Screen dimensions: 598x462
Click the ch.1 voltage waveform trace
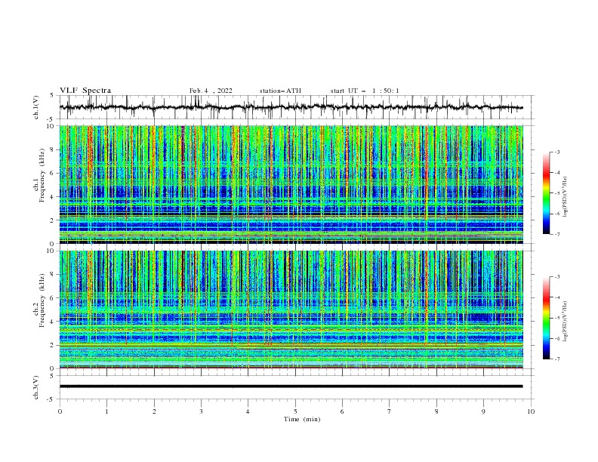[291, 107]
